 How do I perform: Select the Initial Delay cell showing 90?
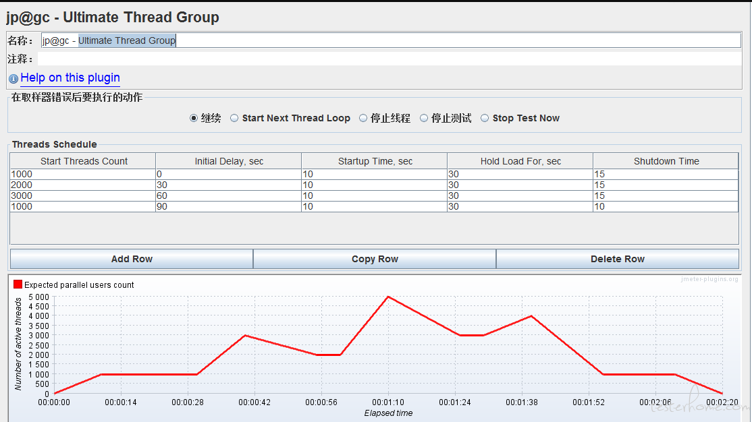[x=228, y=206]
